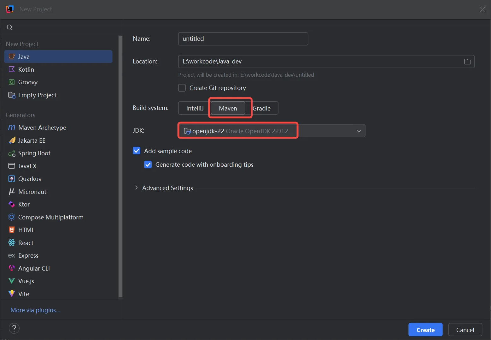Expand Advanced Settings section
This screenshot has width=491, height=340.
(x=136, y=188)
